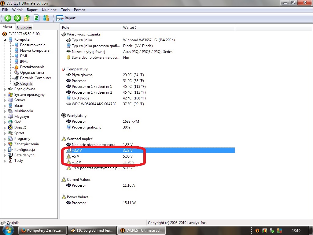Expand the Sprzęt tree node
The height and width of the screenshot is (235, 313).
point(5,133)
